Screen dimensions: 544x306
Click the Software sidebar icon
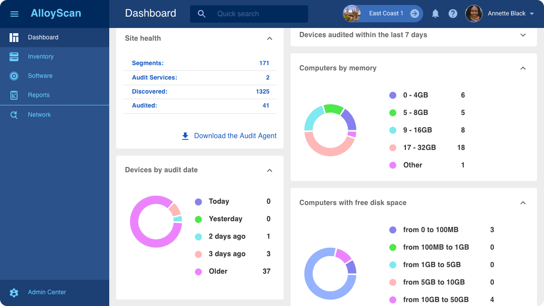(14, 76)
